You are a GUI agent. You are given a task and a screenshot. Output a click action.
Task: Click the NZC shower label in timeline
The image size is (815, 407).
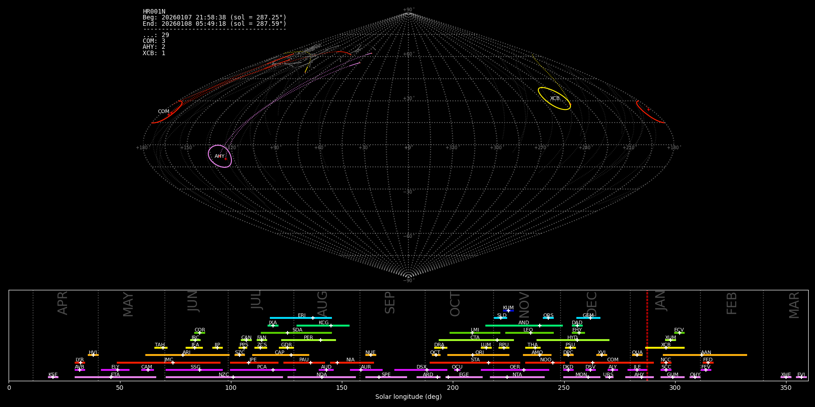point(224,375)
